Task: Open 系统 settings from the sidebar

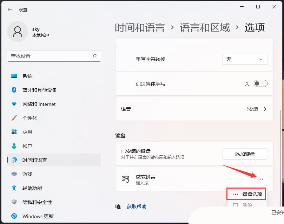Action: tap(27, 76)
